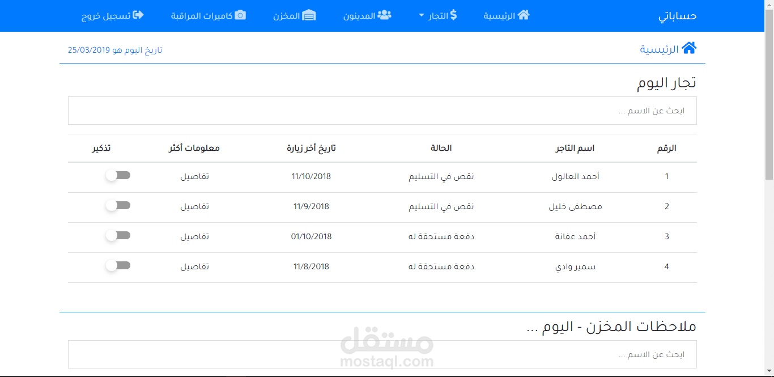Click the search field under ملاحظات المخزن

(x=382, y=354)
